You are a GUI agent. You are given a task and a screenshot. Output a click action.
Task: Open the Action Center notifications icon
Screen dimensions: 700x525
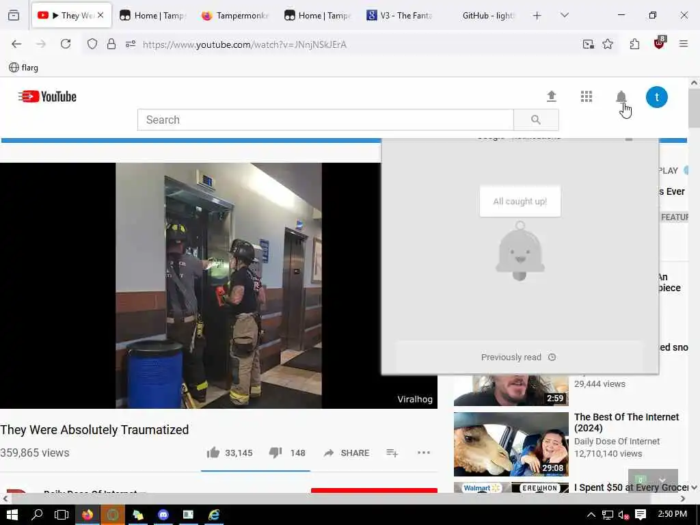tap(641, 515)
